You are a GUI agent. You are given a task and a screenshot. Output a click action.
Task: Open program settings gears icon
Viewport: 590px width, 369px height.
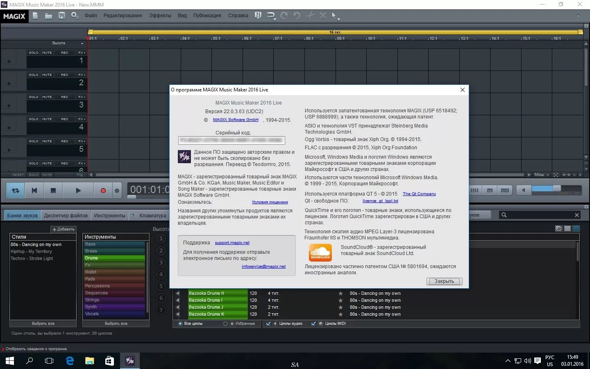pos(75,16)
